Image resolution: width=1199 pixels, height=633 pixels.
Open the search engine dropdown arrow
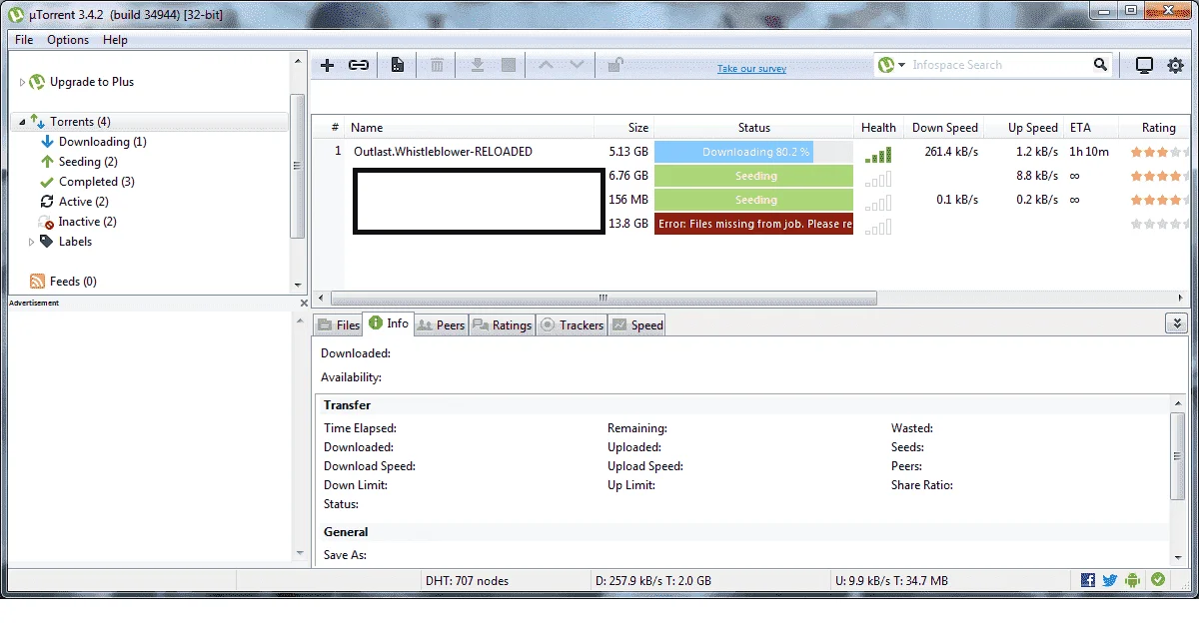click(x=901, y=65)
